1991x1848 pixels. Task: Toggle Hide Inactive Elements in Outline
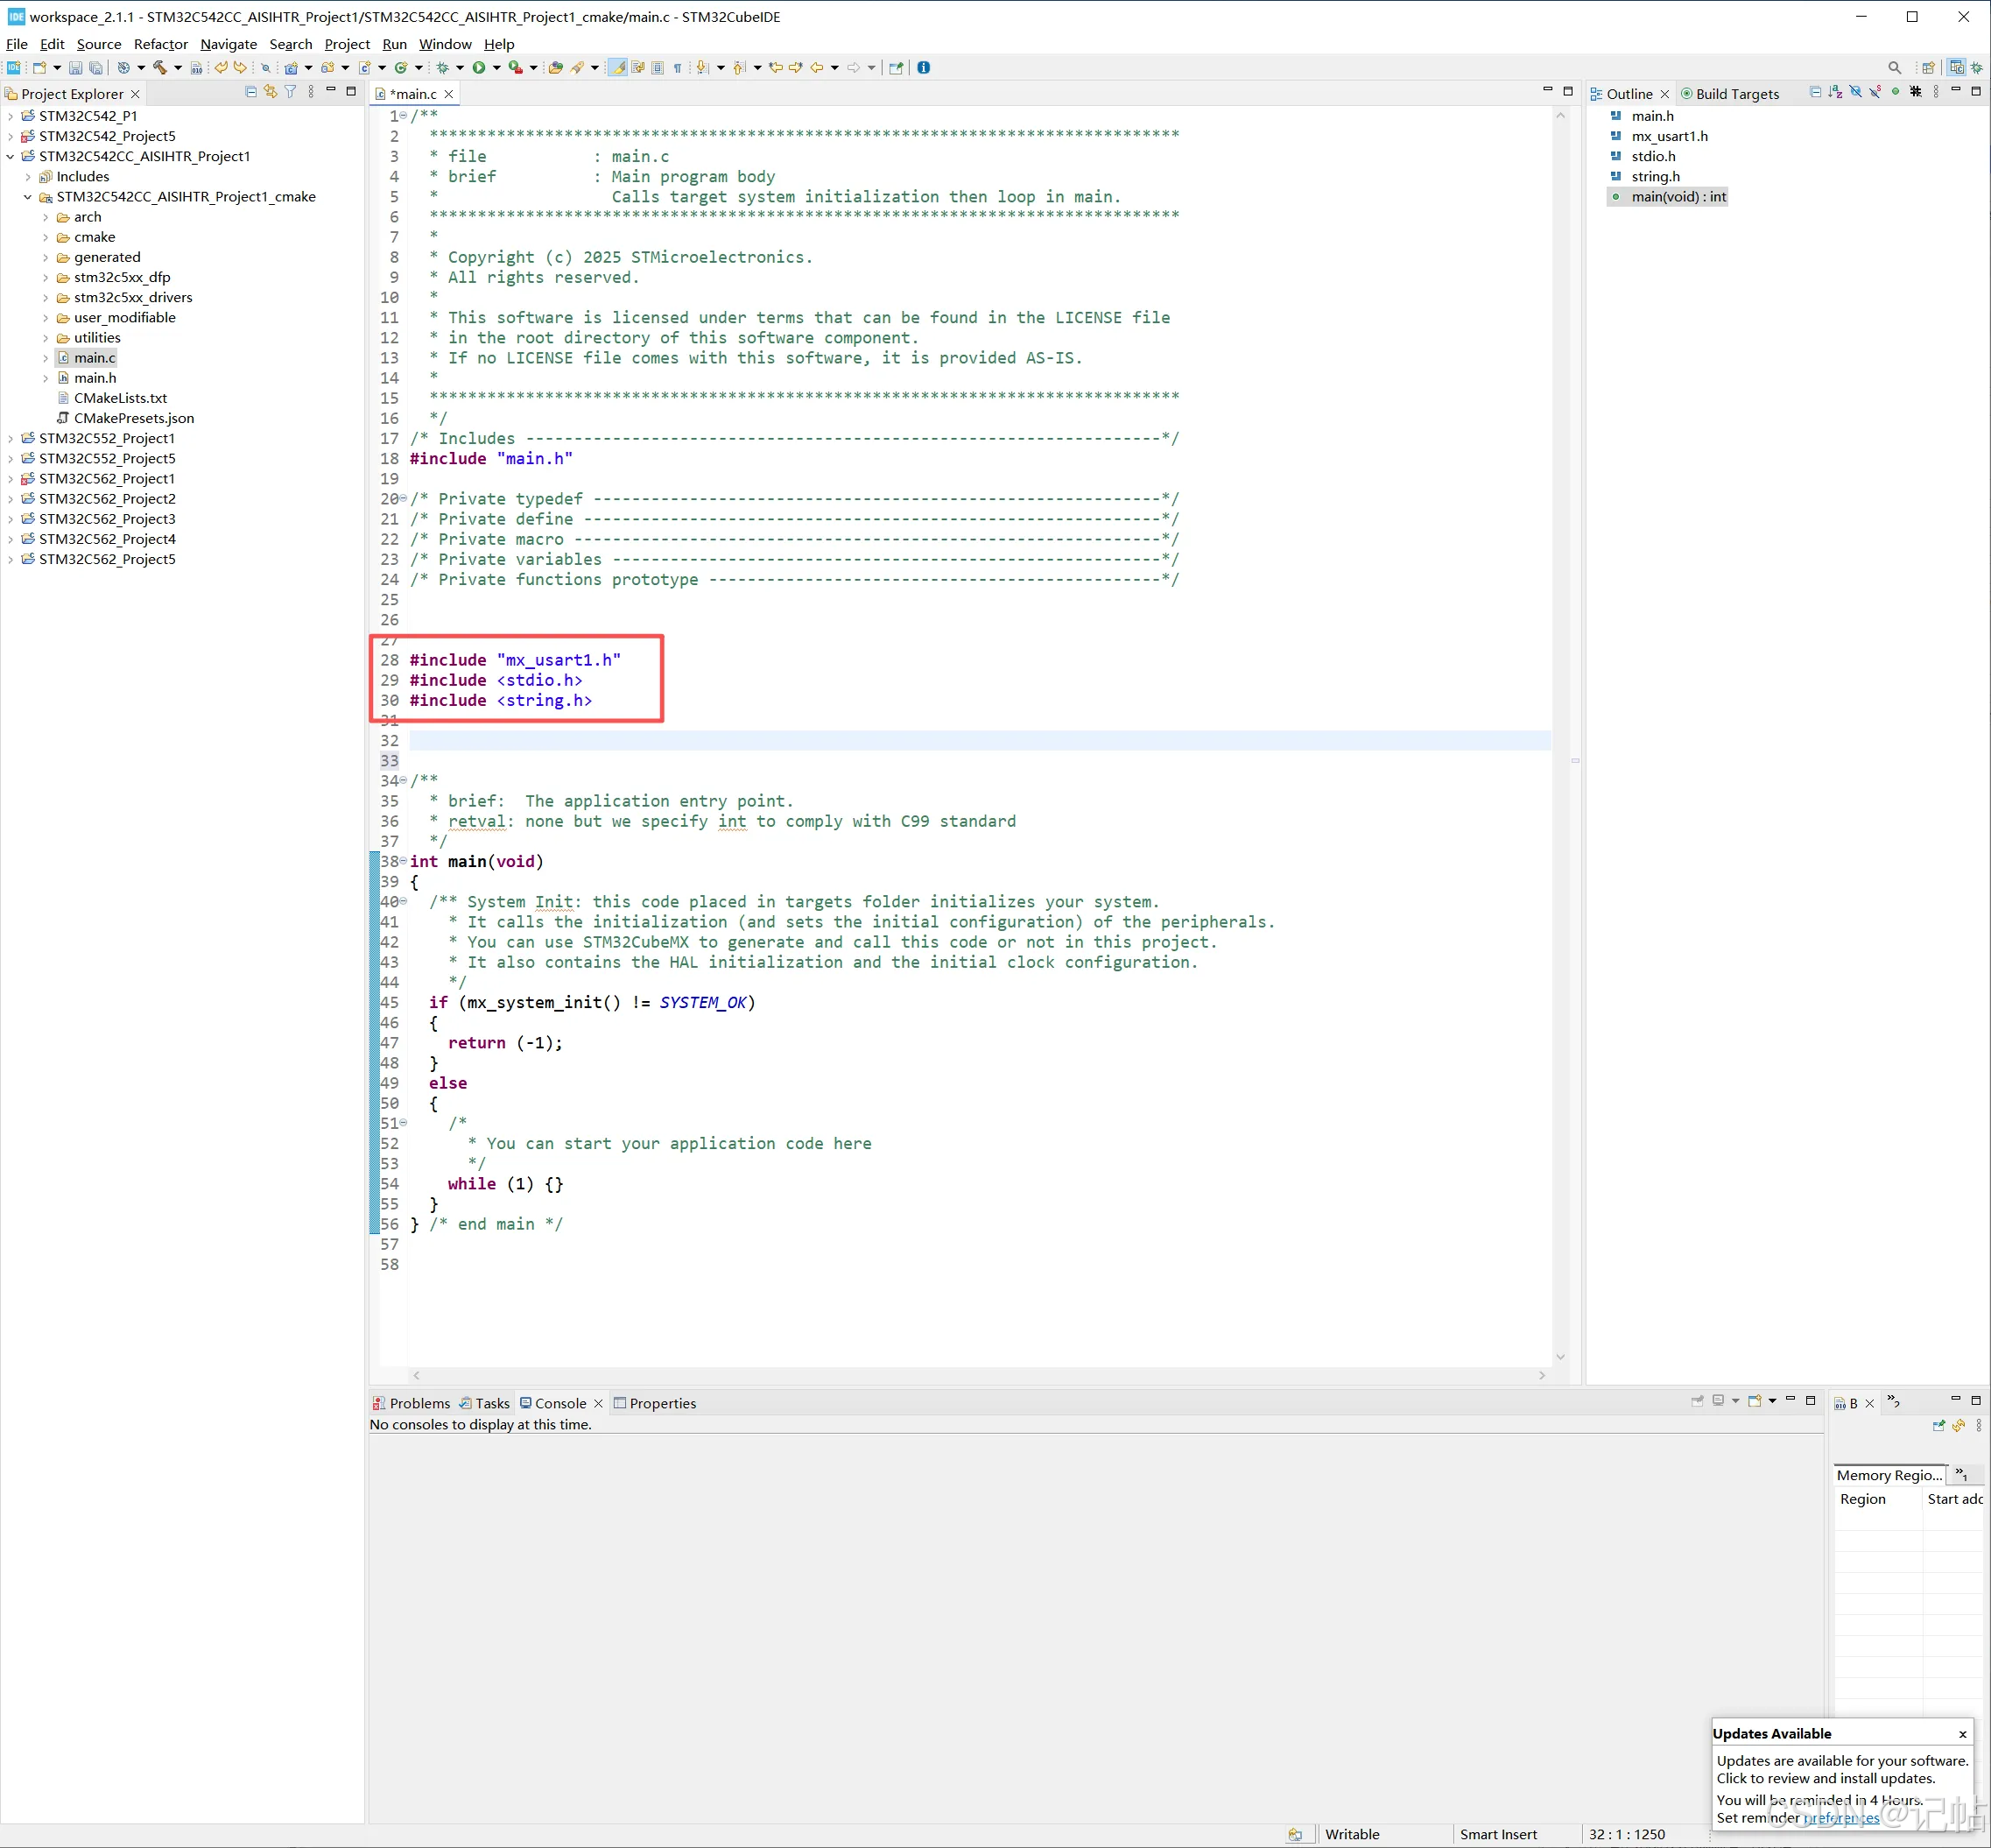(x=1916, y=92)
